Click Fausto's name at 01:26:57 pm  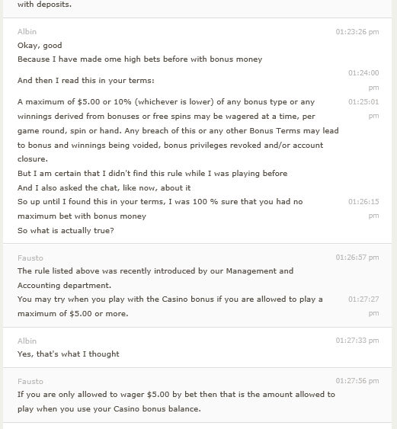tap(30, 258)
